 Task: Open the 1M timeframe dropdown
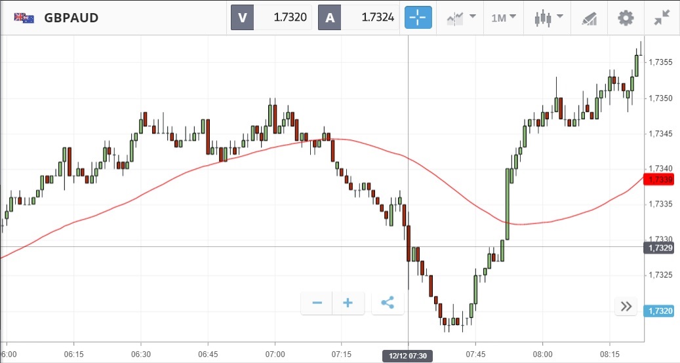pyautogui.click(x=504, y=18)
